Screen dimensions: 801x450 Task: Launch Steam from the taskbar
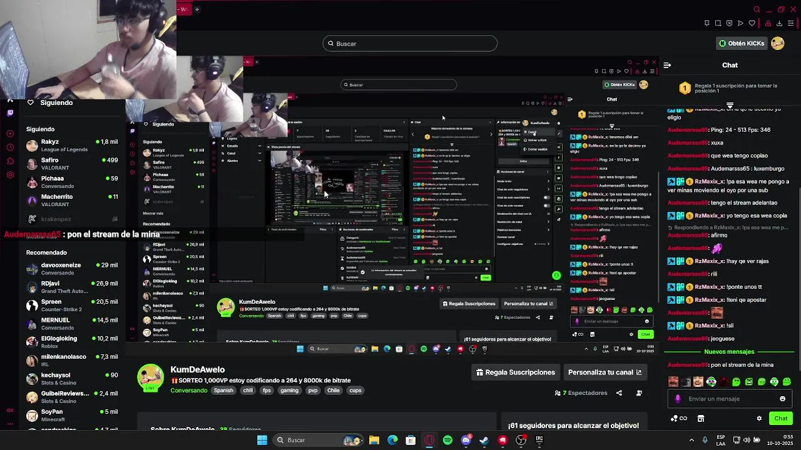click(x=484, y=440)
